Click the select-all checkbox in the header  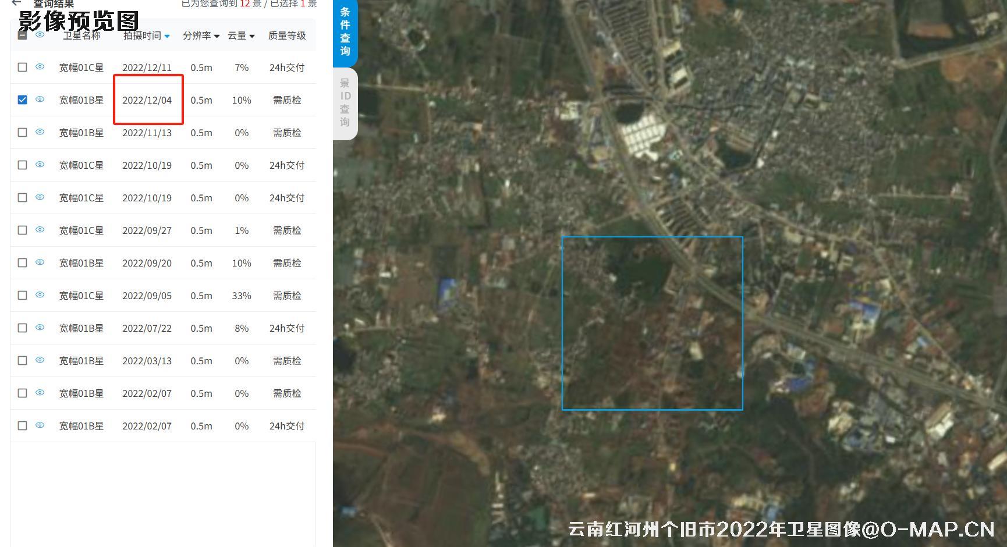tap(22, 35)
